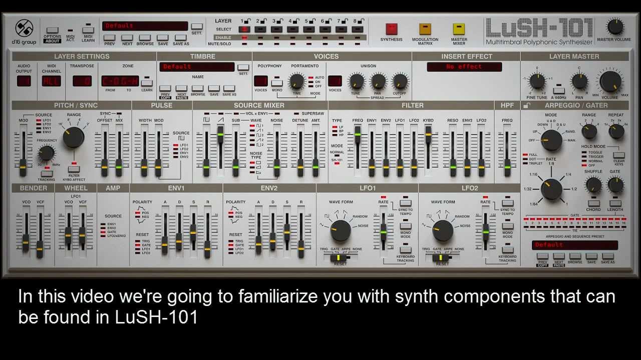Toggle Filter Kybd Affect button

(x=74, y=169)
